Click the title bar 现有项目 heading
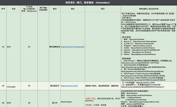 [88, 3]
